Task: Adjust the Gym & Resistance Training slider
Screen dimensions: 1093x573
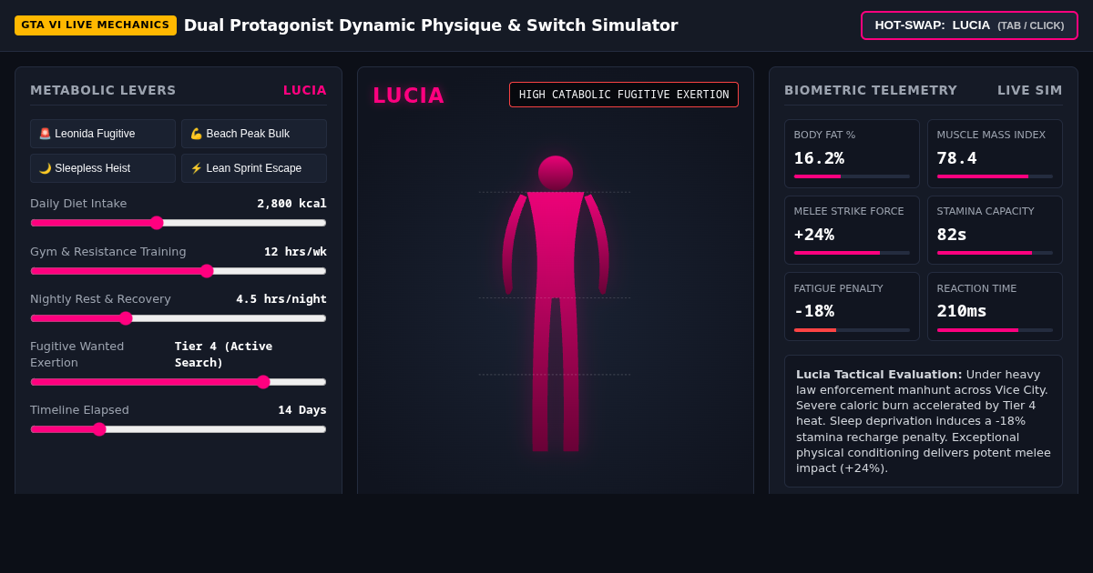Action: [179, 271]
